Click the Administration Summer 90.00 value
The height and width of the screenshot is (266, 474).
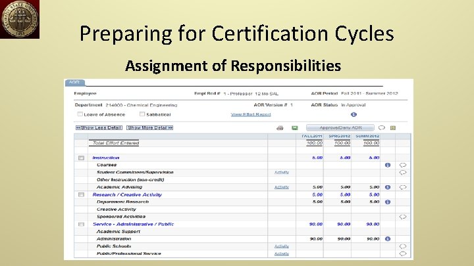[373, 238]
